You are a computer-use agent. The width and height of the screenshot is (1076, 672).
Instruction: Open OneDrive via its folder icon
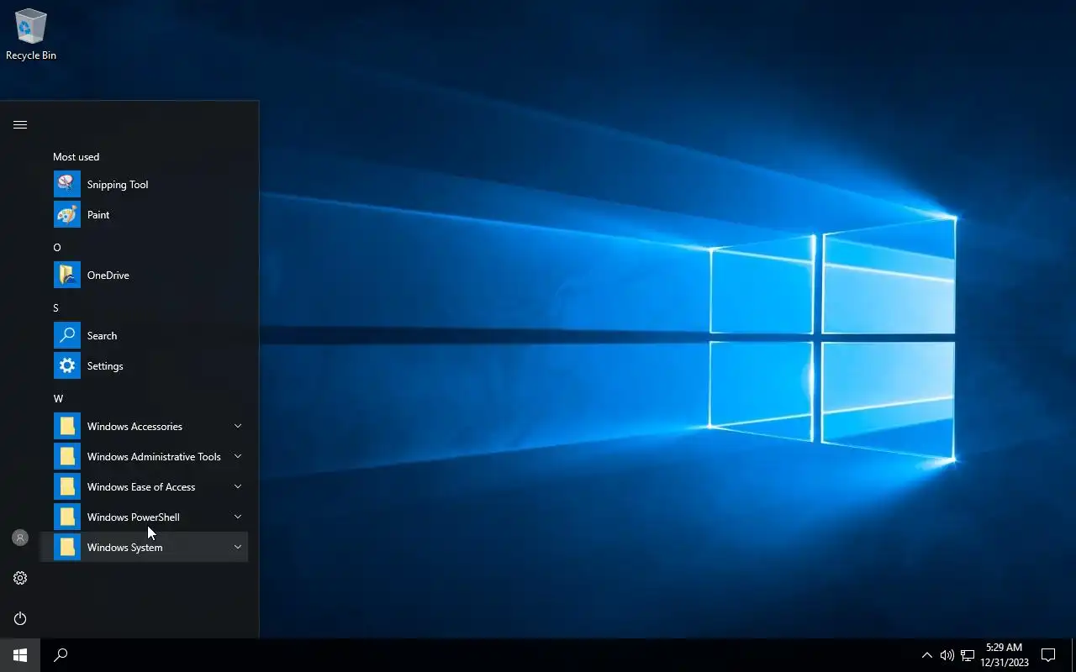point(67,275)
